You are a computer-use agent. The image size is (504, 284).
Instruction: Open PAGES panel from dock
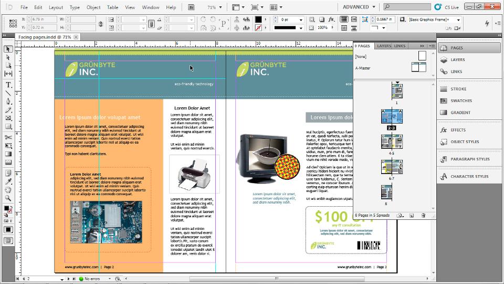tap(469, 48)
